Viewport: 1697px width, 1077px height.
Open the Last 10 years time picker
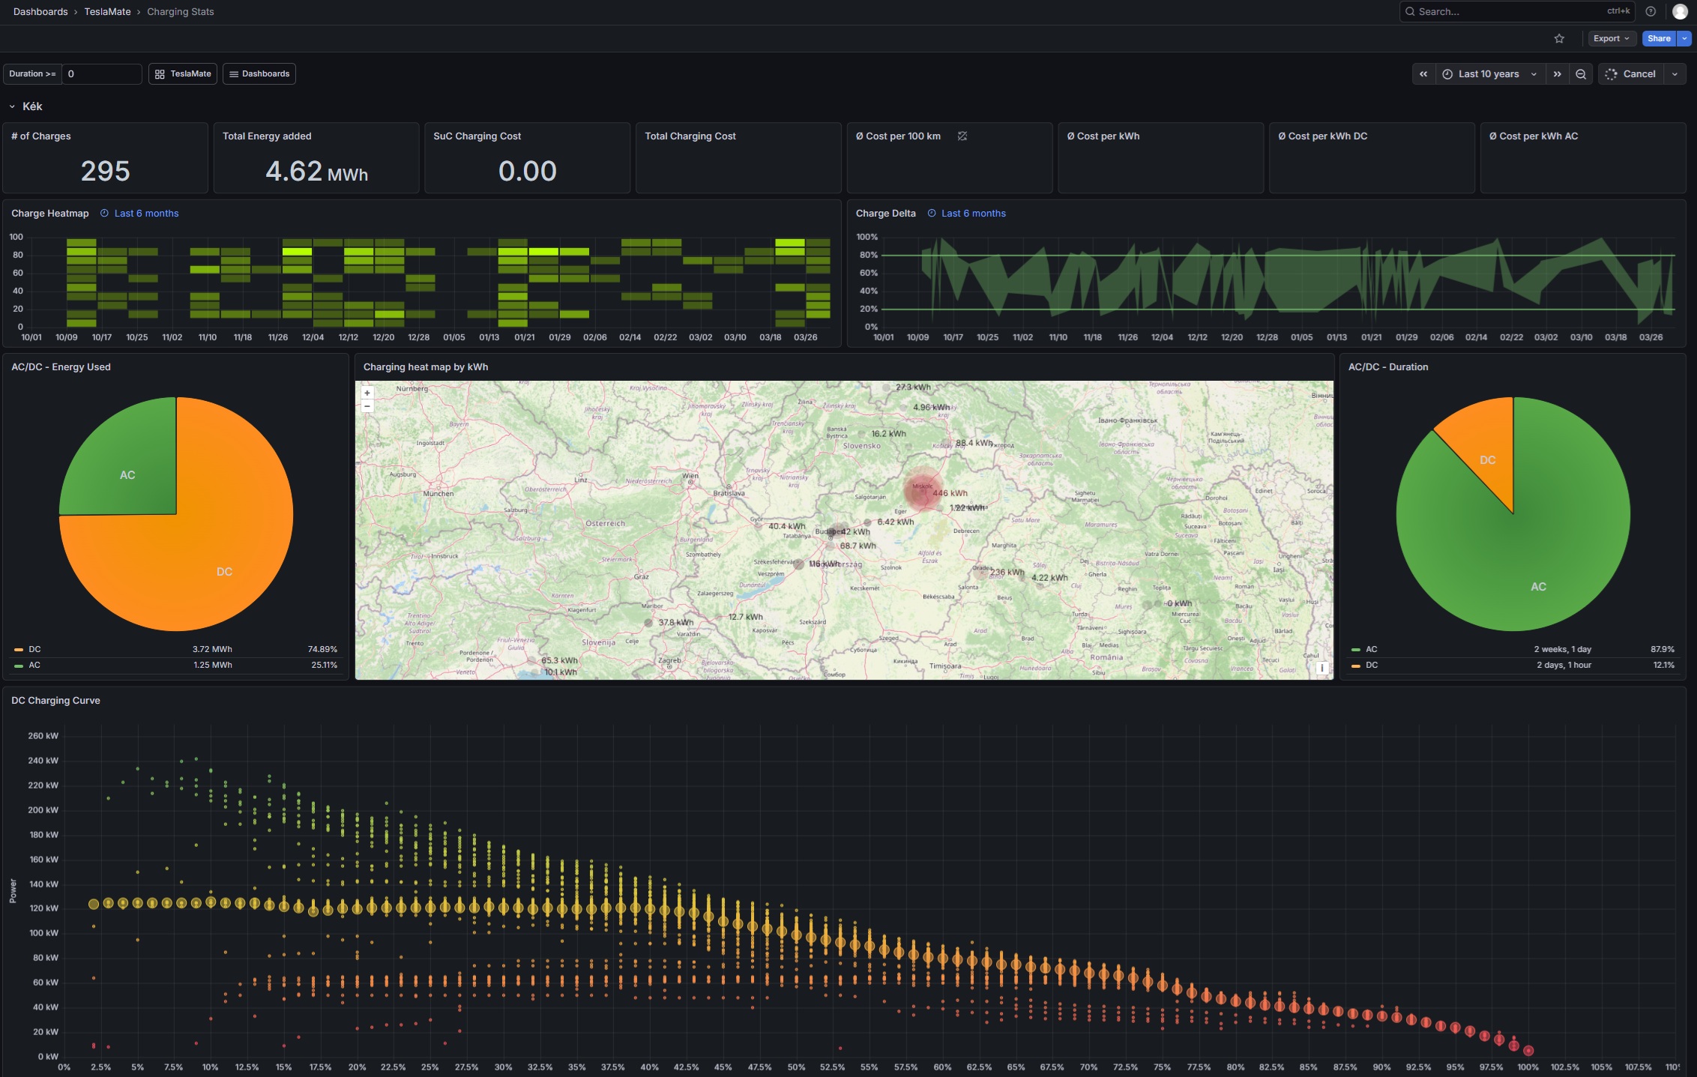(x=1489, y=73)
